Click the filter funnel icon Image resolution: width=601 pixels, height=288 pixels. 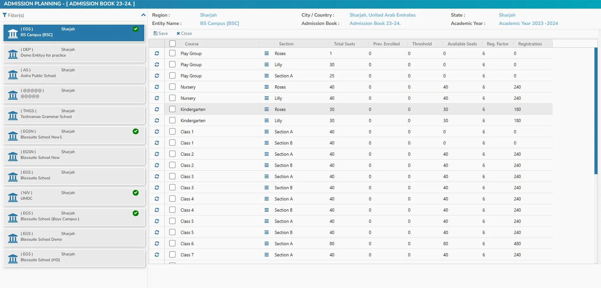tap(5, 15)
